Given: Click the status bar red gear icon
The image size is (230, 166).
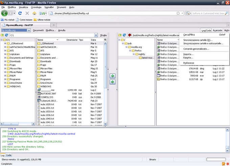Looking at the screenshot, I should pos(228,164).
